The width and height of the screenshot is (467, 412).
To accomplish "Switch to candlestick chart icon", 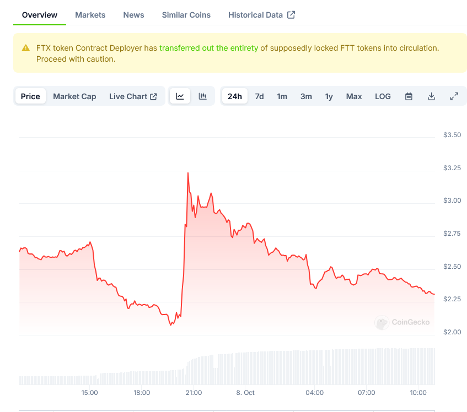I will coord(203,96).
